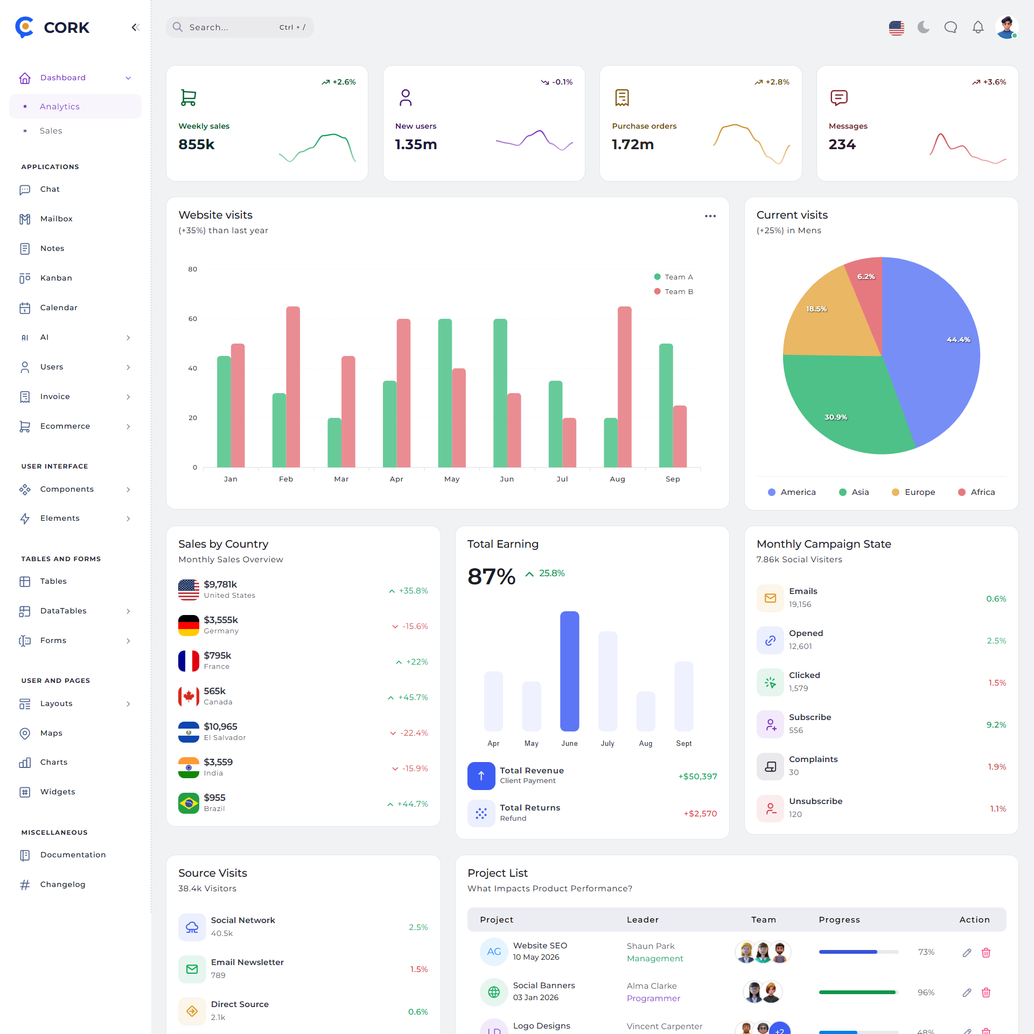Edit the Social Banners project with the pencil icon
The height and width of the screenshot is (1034, 1034).
pos(967,993)
